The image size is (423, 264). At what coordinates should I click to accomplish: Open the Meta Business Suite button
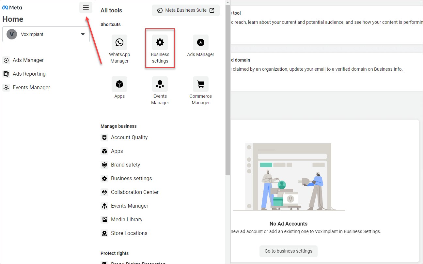pos(186,10)
